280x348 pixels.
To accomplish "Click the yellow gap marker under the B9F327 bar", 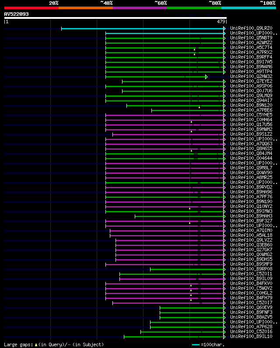I will point(189,223).
